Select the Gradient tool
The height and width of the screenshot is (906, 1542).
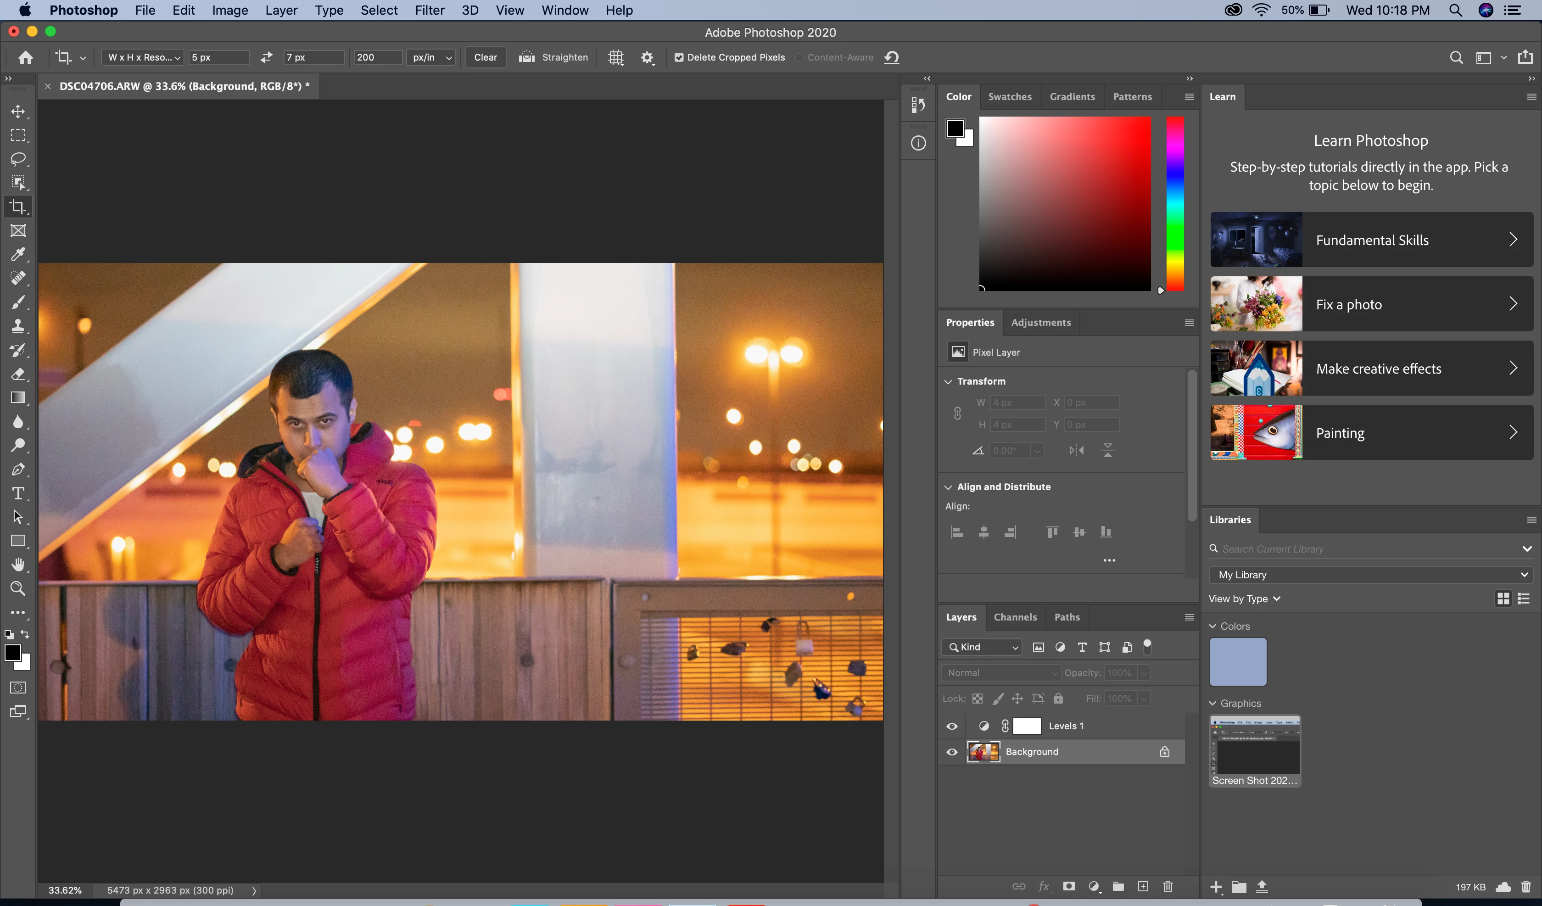pyautogui.click(x=18, y=398)
